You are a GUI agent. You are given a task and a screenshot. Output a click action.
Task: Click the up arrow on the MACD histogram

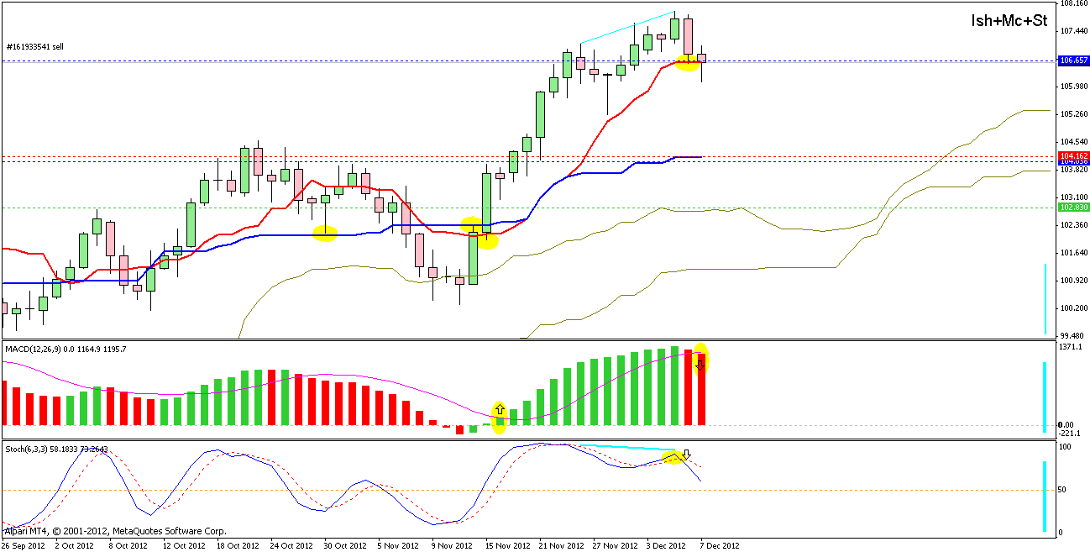(500, 409)
